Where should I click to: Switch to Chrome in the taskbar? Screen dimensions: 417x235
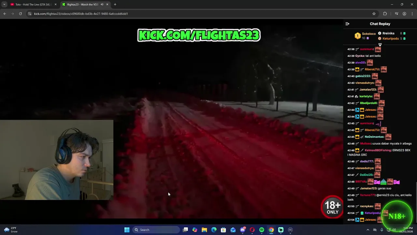(271, 230)
